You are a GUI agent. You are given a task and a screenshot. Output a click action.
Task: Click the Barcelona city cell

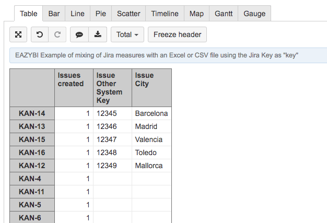[x=151, y=113]
